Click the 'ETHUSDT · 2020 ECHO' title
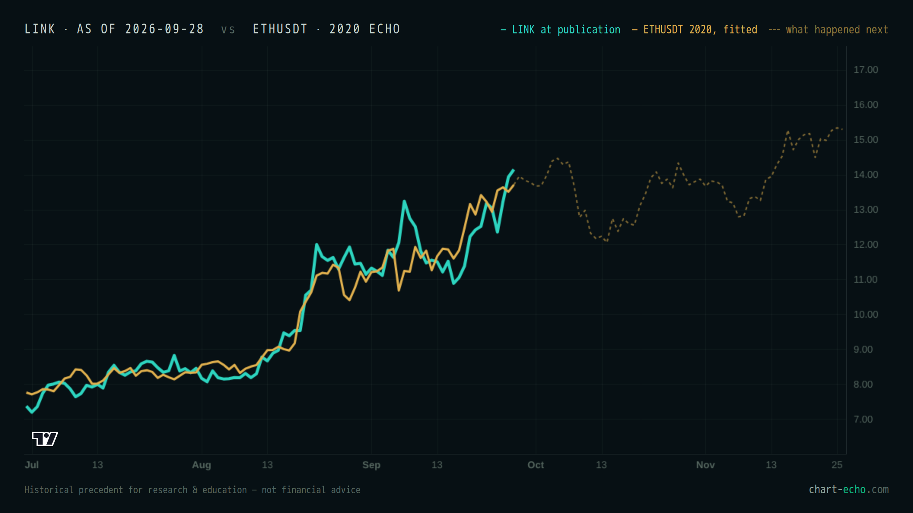This screenshot has width=913, height=513. (326, 29)
